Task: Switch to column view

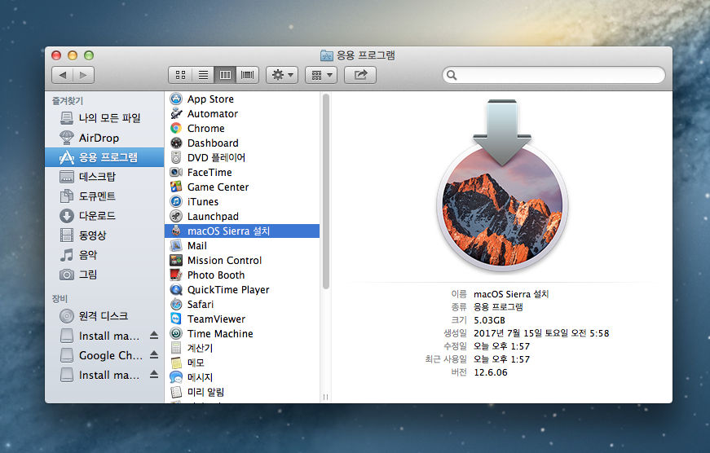Action: tap(225, 75)
